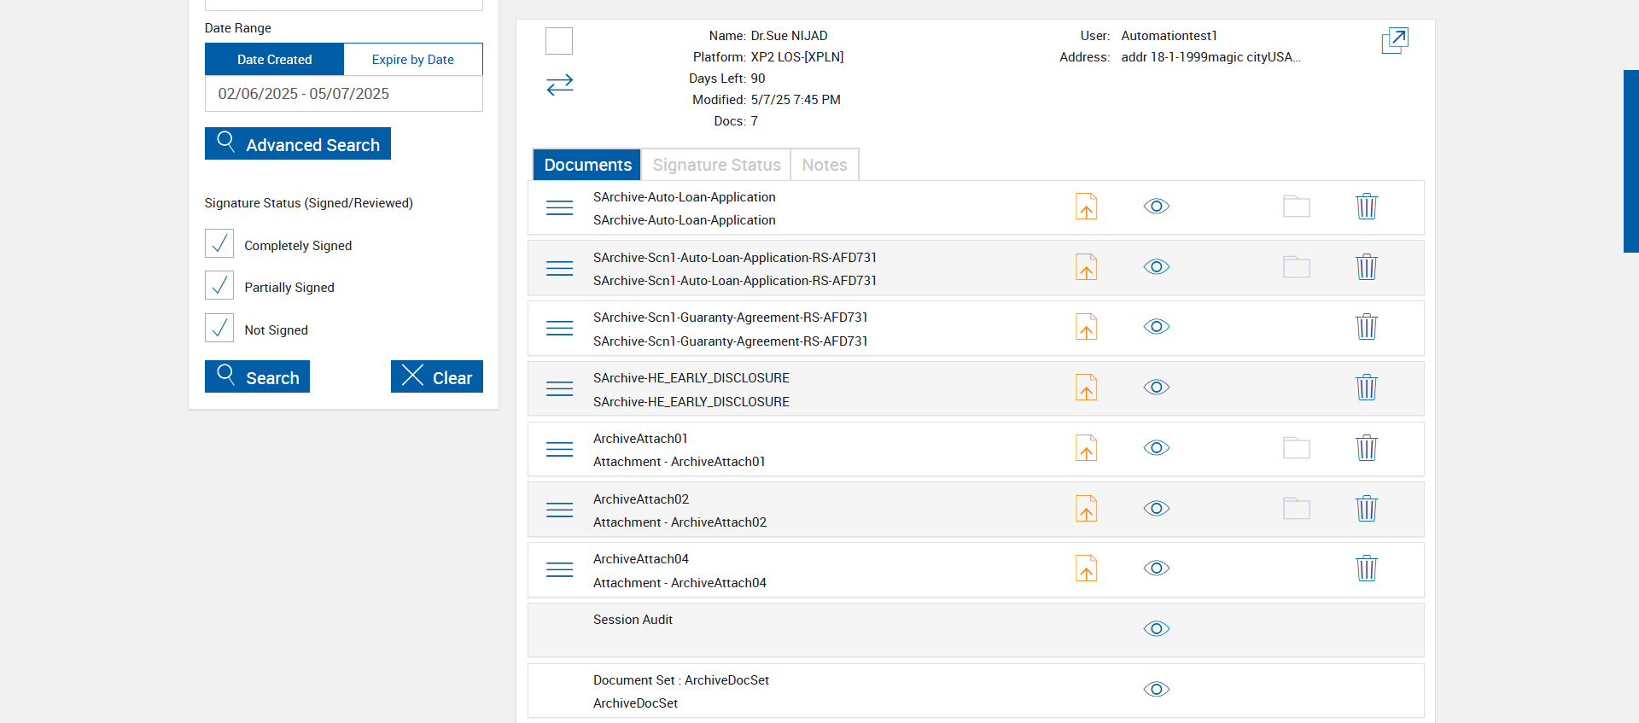Viewport: 1639px width, 723px height.
Task: View ArchiveAttach01 via eye icon
Action: click(x=1157, y=448)
